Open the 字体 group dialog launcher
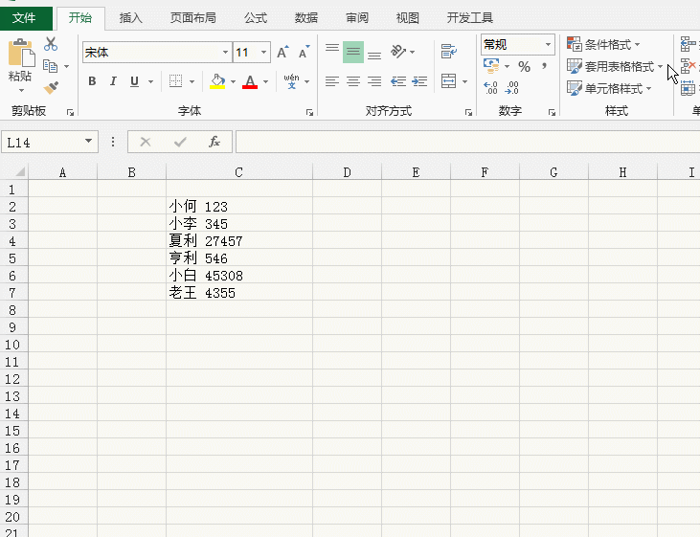Image resolution: width=700 pixels, height=537 pixels. coord(309,113)
